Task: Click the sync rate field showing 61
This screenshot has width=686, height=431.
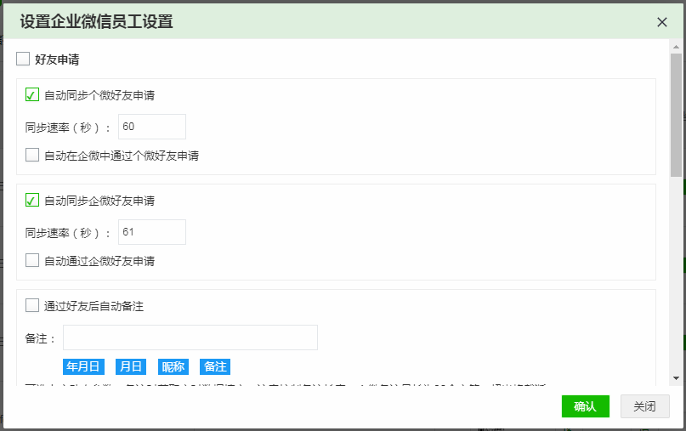Action: (151, 232)
